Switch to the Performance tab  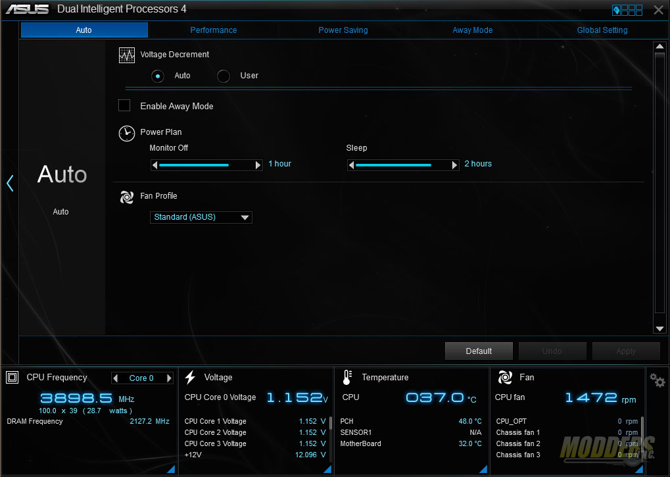click(x=213, y=30)
